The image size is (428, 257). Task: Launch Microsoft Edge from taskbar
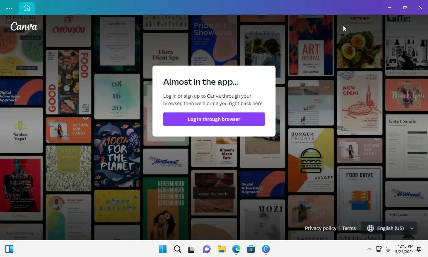coord(236,249)
